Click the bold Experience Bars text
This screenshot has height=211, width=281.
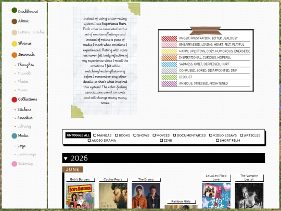coord(114,23)
